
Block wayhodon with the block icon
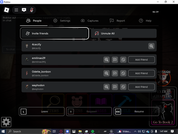pyautogui.click(x=123, y=87)
